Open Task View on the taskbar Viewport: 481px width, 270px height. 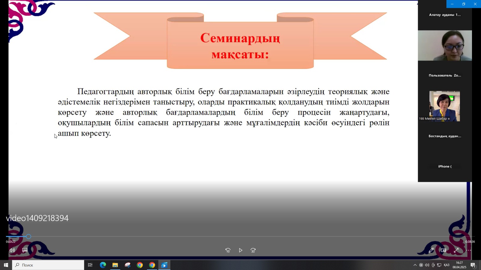[x=90, y=265]
